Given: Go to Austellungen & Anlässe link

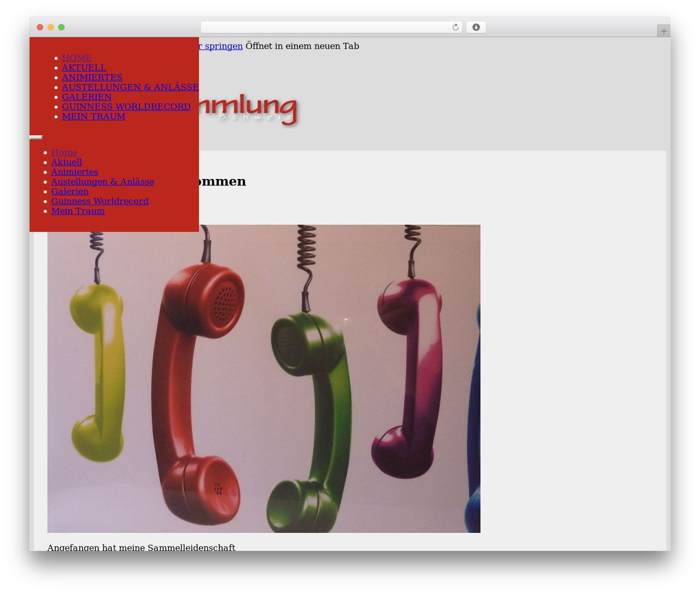Looking at the screenshot, I should click(x=103, y=182).
